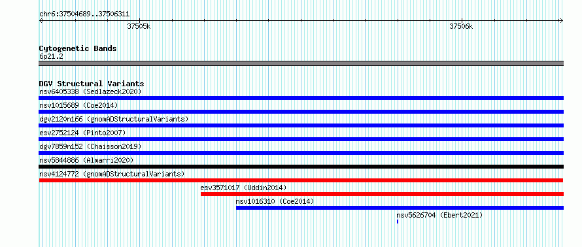Viewport: 582px width, 247px height.
Task: Open dgv2120n166 (gnomADStructuralVariants) label
Action: coord(114,119)
